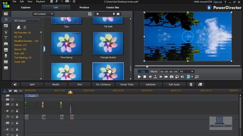
Task: Open the PiP Objects Room icon
Action: pyautogui.click(x=6, y=26)
